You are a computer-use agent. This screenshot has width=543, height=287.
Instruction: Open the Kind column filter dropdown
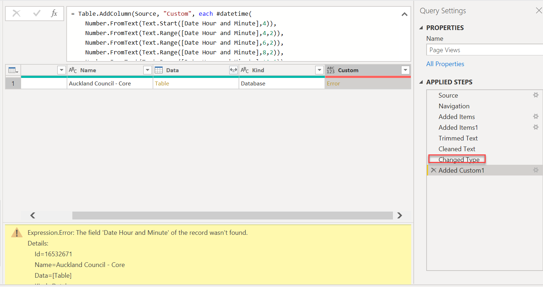(319, 70)
